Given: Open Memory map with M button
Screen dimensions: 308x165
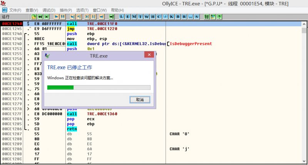Looking at the screenshot, I should (x=134, y=17).
